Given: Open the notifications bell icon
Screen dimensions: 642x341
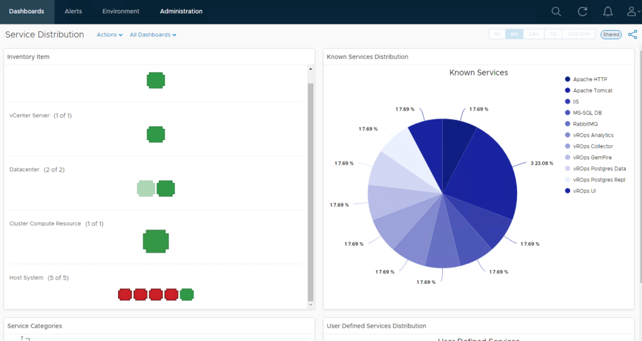Looking at the screenshot, I should [x=607, y=11].
